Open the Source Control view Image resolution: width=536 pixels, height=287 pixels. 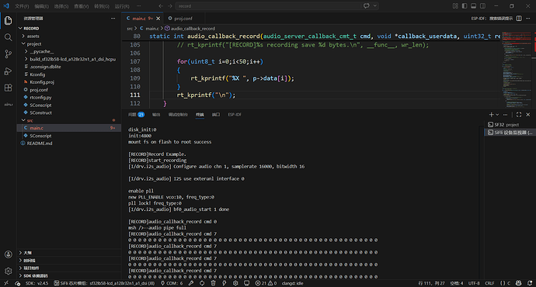[9, 54]
